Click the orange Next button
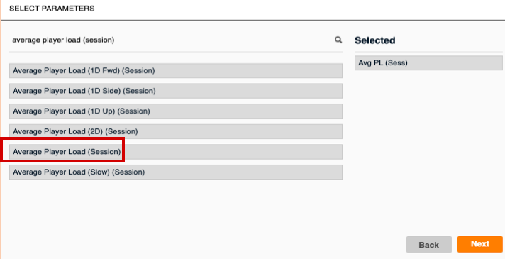This screenshot has width=505, height=259. pyautogui.click(x=480, y=244)
